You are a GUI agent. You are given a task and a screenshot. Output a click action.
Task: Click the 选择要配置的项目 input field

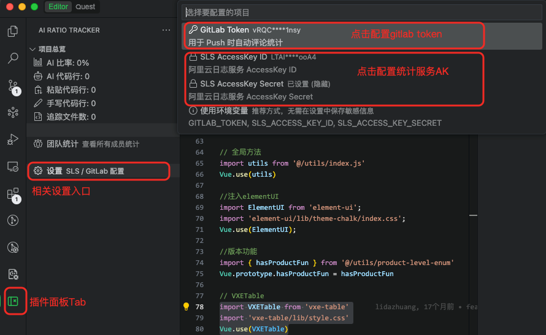point(362,12)
